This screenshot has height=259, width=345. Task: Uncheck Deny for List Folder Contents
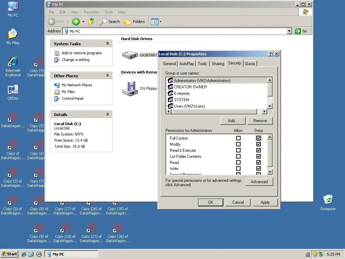[258, 156]
